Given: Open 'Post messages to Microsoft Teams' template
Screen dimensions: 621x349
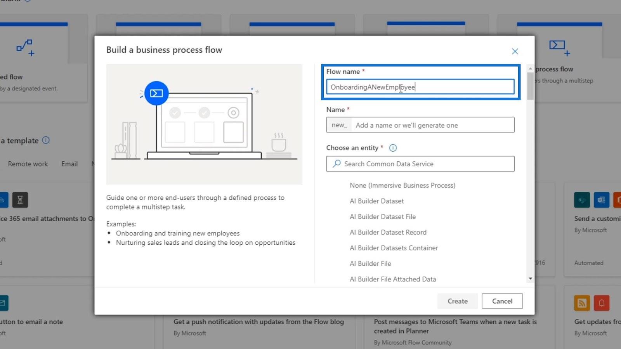Looking at the screenshot, I should (x=455, y=326).
